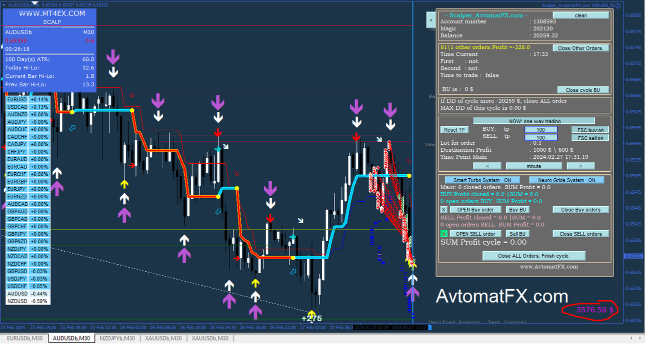Click Close Buy orders button
The width and height of the screenshot is (645, 344).
point(580,209)
